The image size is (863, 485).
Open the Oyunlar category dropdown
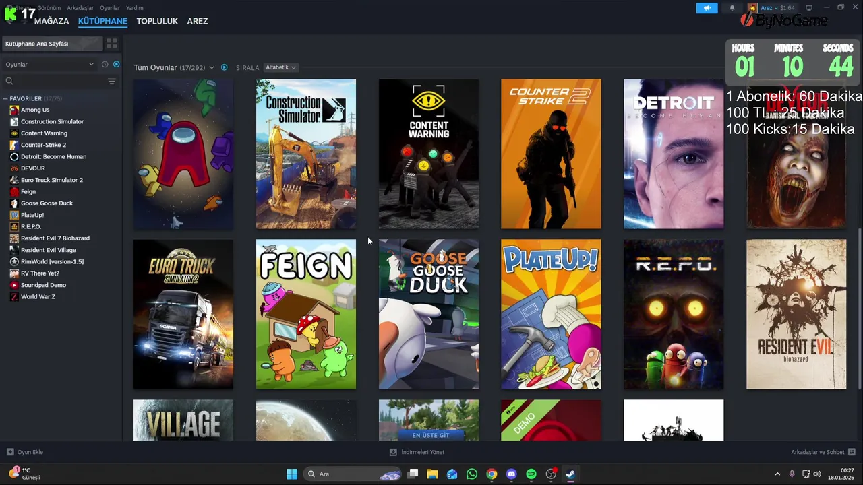coord(50,64)
